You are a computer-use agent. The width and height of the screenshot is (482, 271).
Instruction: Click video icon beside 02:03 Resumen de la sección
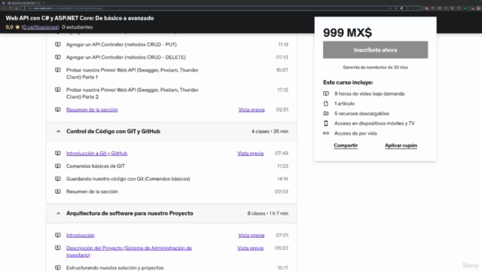click(x=58, y=191)
